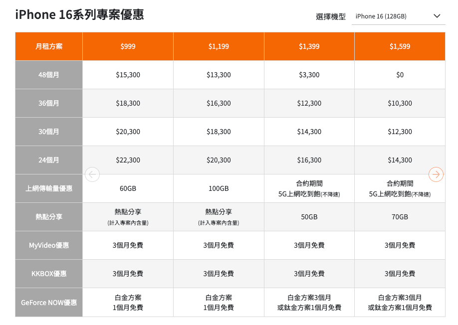Click the 選擇機型 label
The height and width of the screenshot is (325, 458).
(331, 16)
